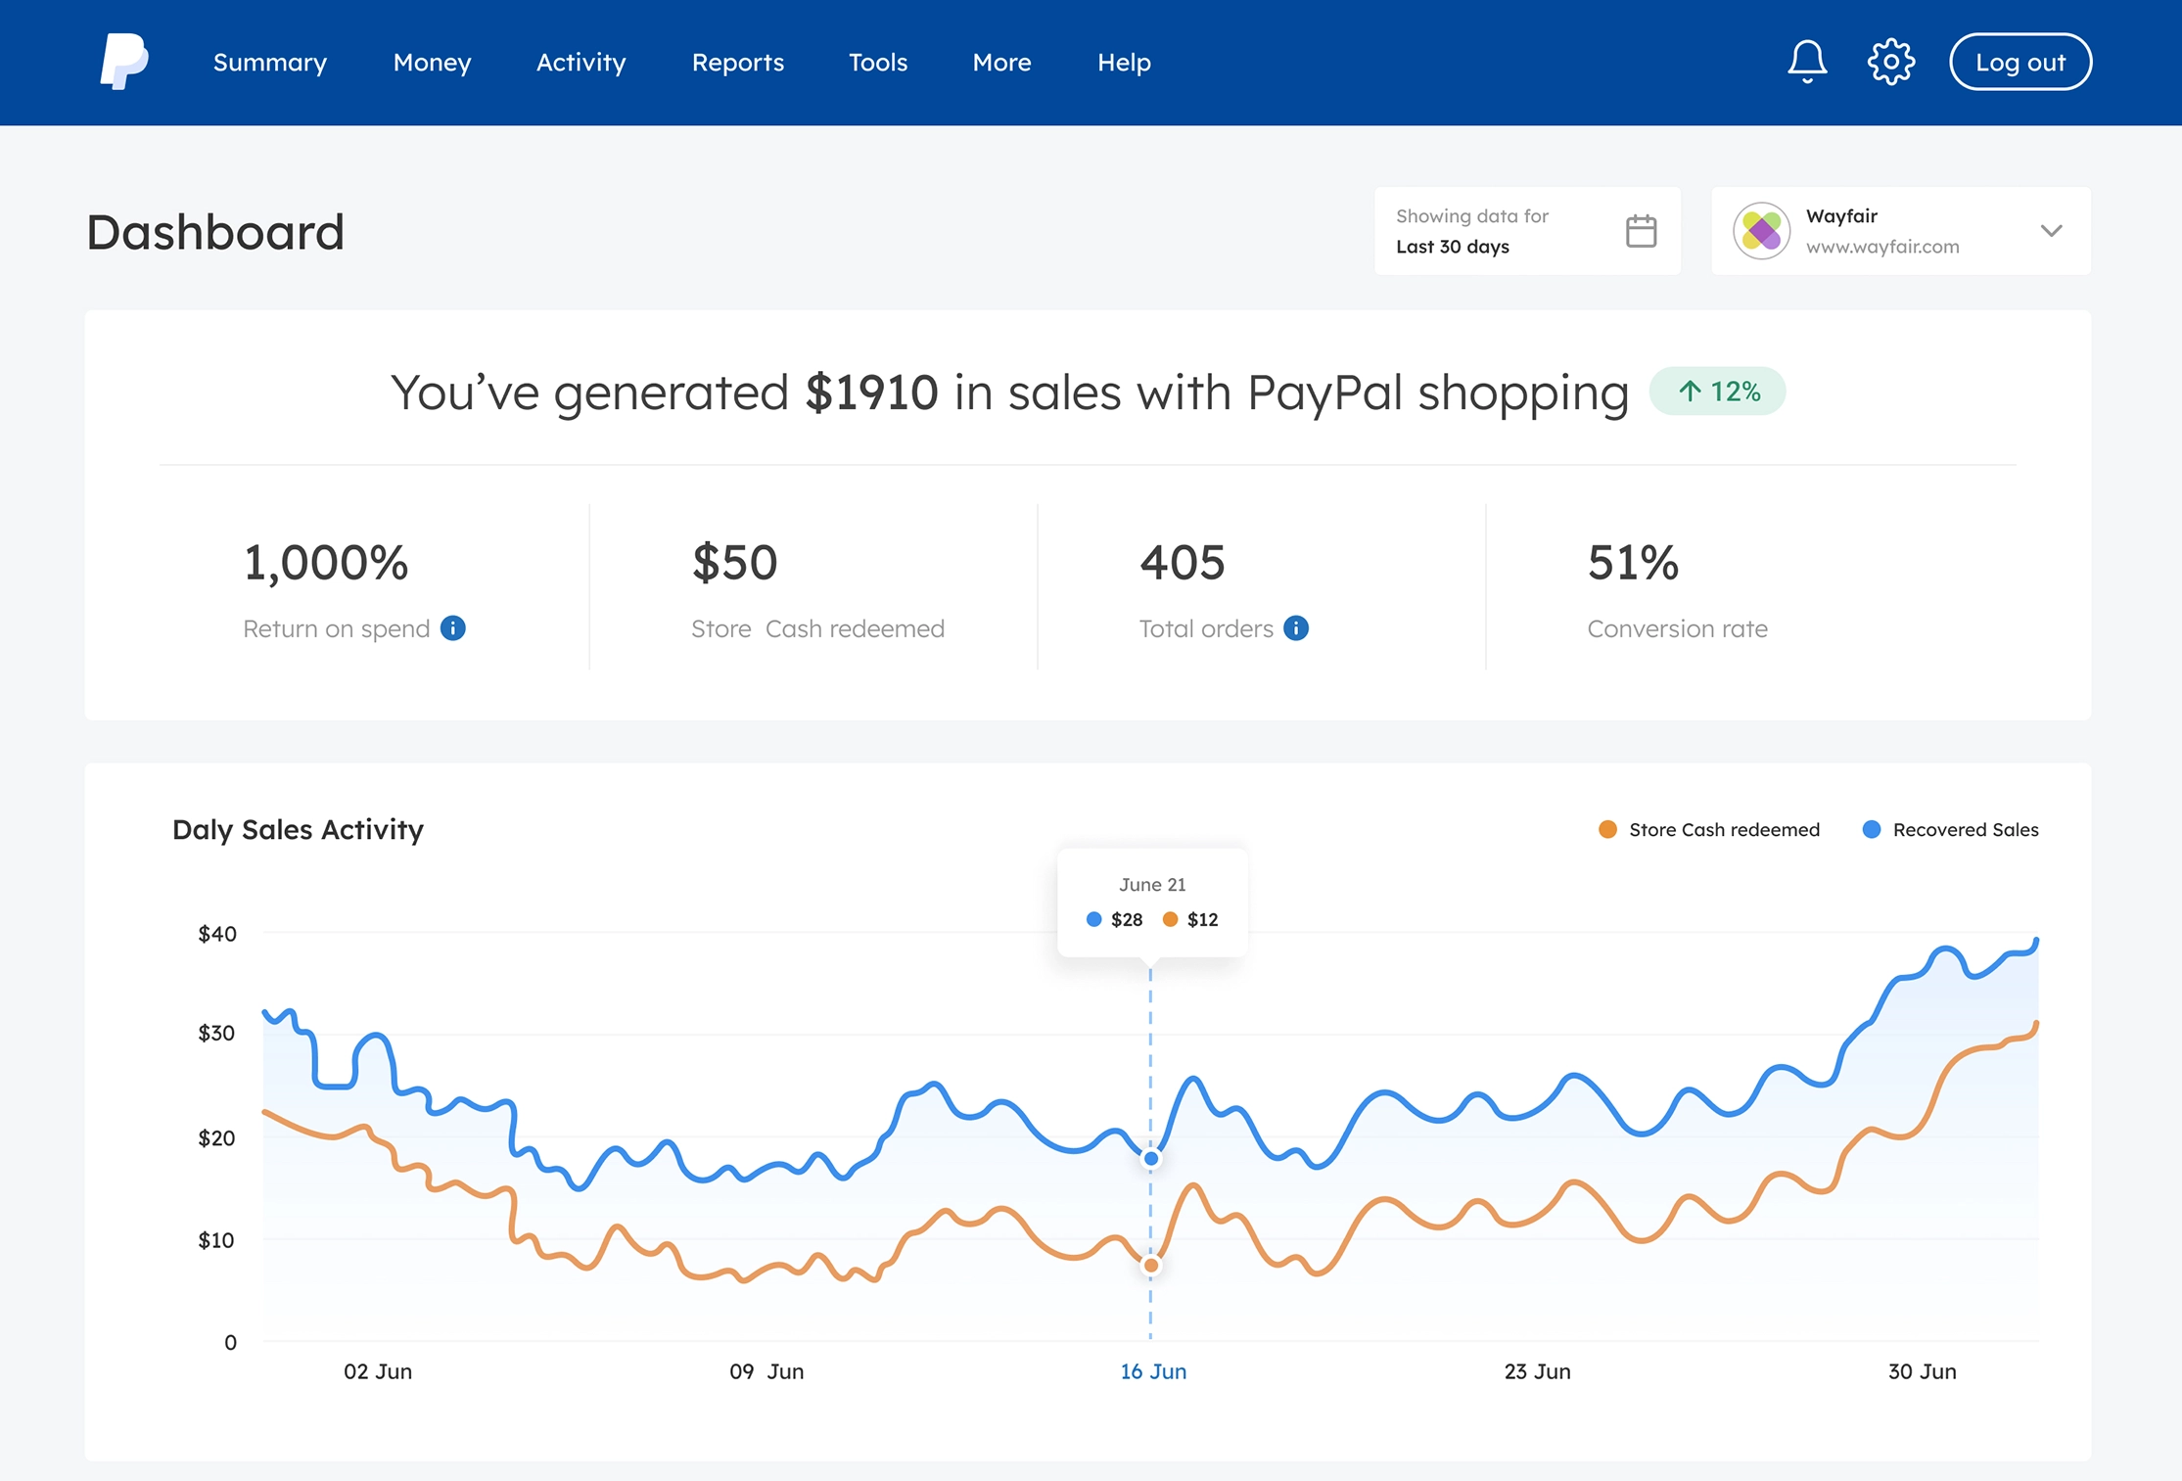Click the Wayfair merchant logo icon

1760,230
